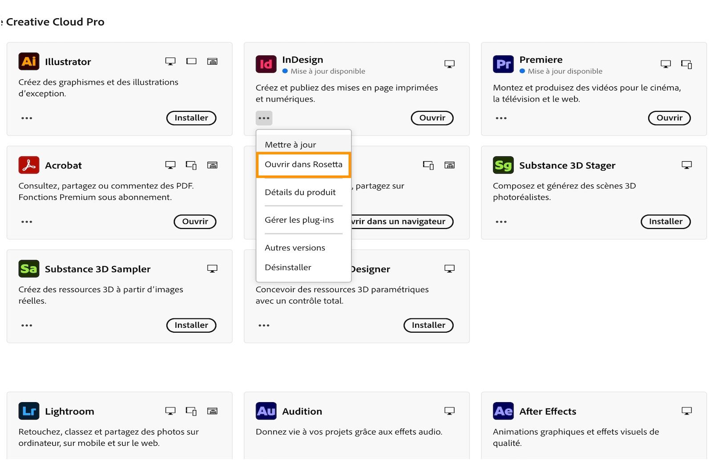Install Substance 3D Stager
This screenshot has height=460, width=712.
coord(666,222)
